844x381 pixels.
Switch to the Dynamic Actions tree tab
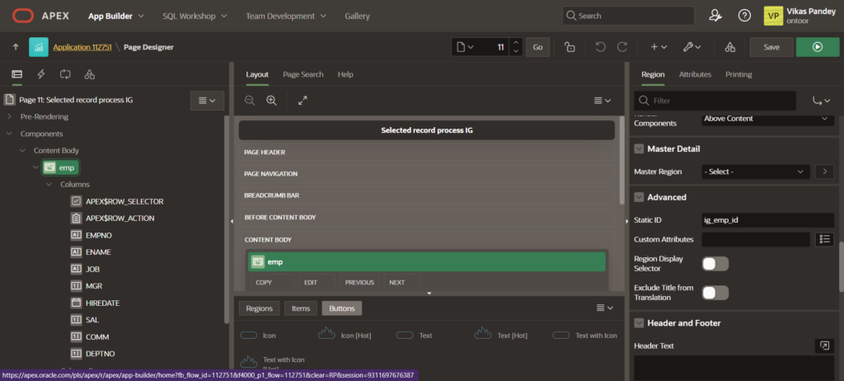click(40, 74)
